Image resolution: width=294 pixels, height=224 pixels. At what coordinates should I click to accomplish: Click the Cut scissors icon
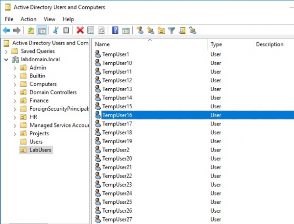[x=56, y=30]
